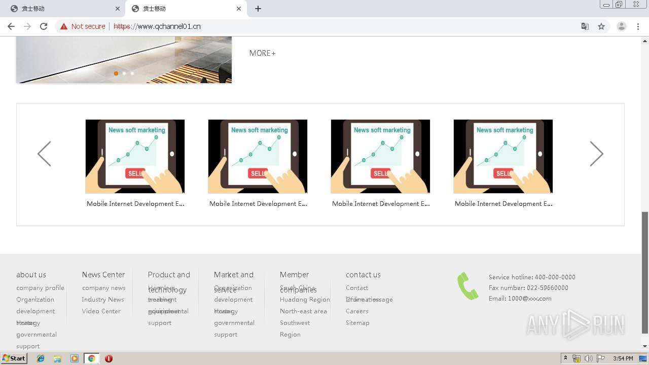Screen dimensions: 649x365
Task: Click the company profile footer link
Action: [40, 288]
